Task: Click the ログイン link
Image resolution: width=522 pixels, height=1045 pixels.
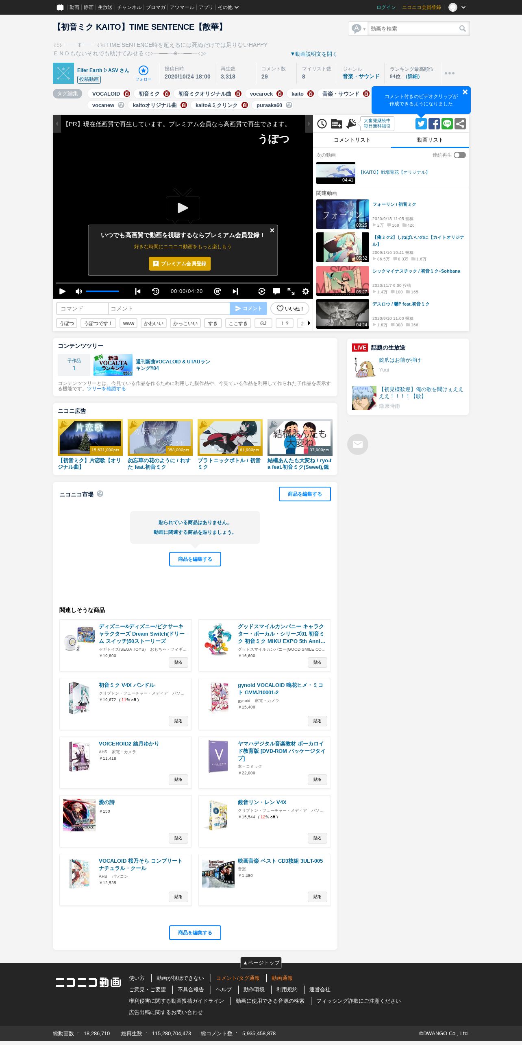Action: [386, 7]
